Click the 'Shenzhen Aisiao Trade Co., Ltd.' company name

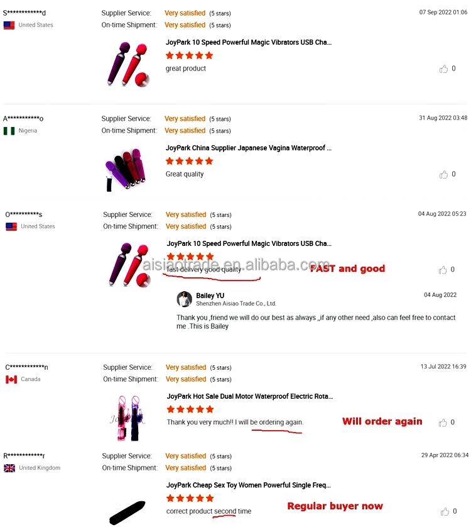[x=236, y=304]
